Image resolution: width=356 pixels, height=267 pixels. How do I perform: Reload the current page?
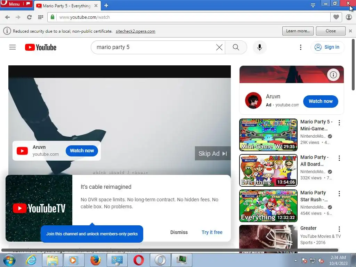pyautogui.click(x=29, y=17)
